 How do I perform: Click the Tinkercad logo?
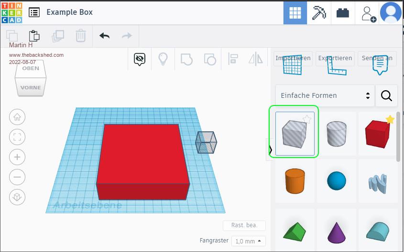[x=12, y=12]
